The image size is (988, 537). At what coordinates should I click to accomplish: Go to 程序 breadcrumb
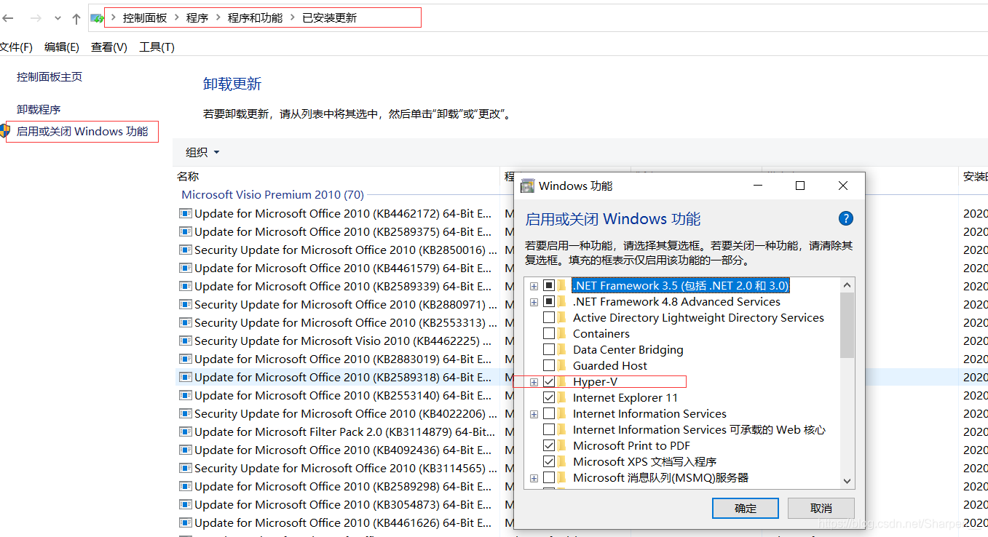coord(197,18)
